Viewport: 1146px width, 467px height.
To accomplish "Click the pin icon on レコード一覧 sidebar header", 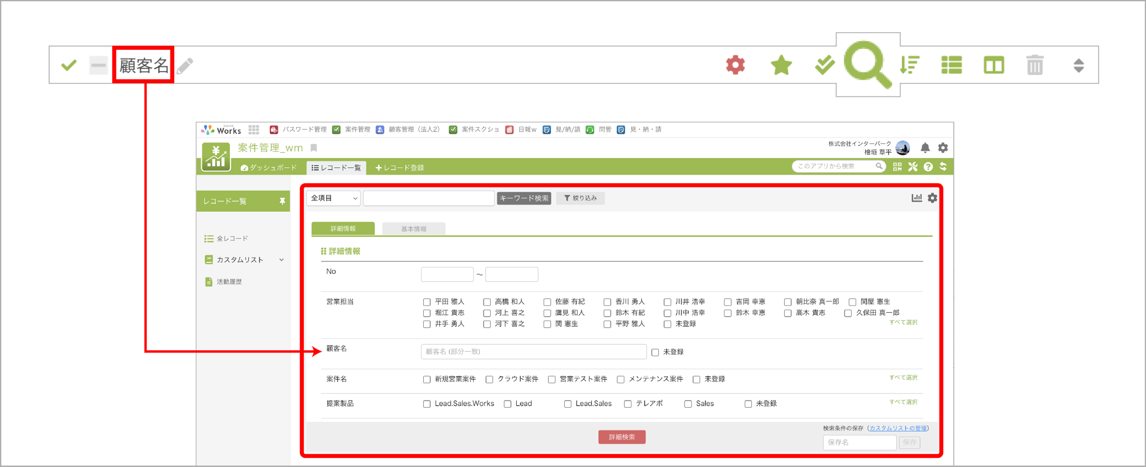I will (x=282, y=201).
